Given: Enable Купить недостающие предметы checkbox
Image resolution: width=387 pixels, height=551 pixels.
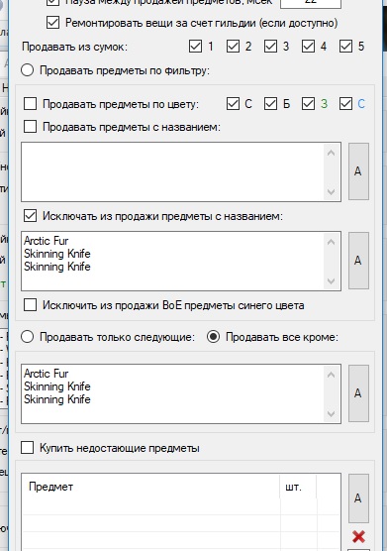Looking at the screenshot, I should pos(28,448).
